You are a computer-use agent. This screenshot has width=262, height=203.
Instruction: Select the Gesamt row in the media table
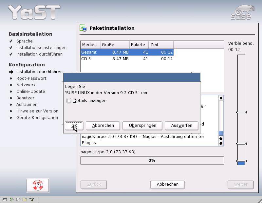[x=127, y=52]
